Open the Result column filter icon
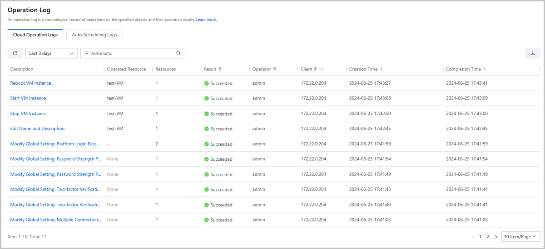 click(x=220, y=69)
